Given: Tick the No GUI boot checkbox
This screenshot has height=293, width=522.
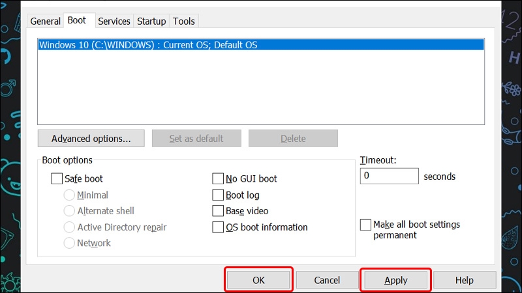Looking at the screenshot, I should 218,178.
